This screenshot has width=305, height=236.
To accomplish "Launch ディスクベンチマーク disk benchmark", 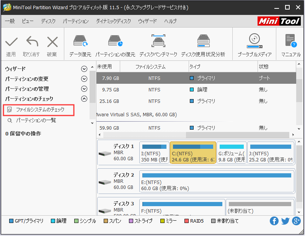I will 158,41.
